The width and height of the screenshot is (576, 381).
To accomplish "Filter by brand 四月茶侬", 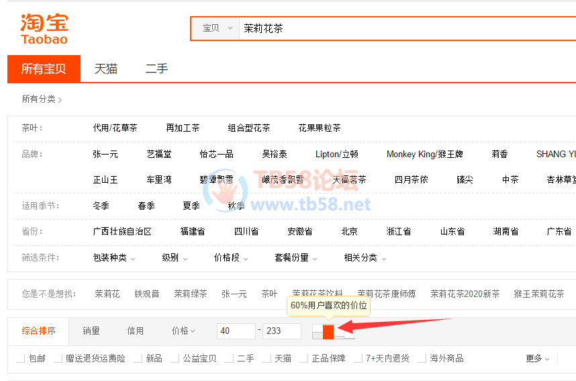I will click(x=412, y=180).
